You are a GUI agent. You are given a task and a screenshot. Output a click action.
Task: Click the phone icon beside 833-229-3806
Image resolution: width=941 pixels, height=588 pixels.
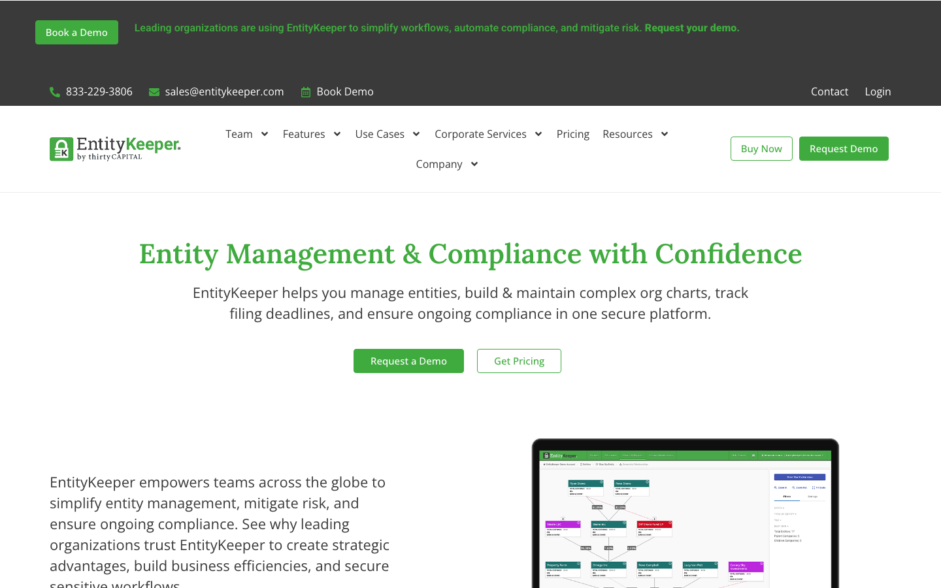55,92
